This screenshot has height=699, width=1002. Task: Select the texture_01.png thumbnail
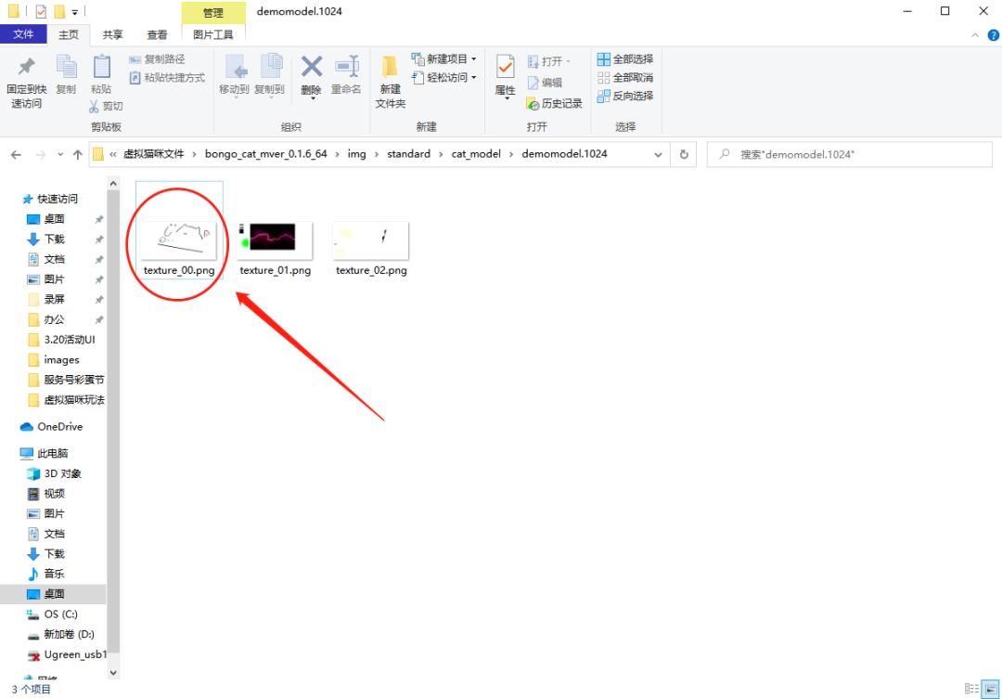click(275, 243)
